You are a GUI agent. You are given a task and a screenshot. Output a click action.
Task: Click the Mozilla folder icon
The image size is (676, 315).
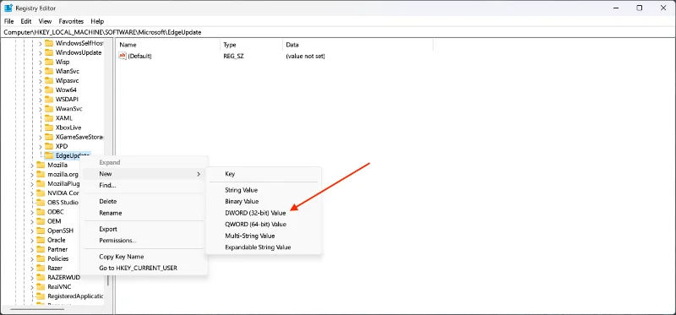click(x=41, y=165)
